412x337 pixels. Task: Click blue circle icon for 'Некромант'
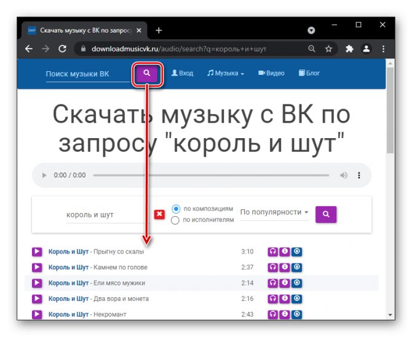[296, 314]
